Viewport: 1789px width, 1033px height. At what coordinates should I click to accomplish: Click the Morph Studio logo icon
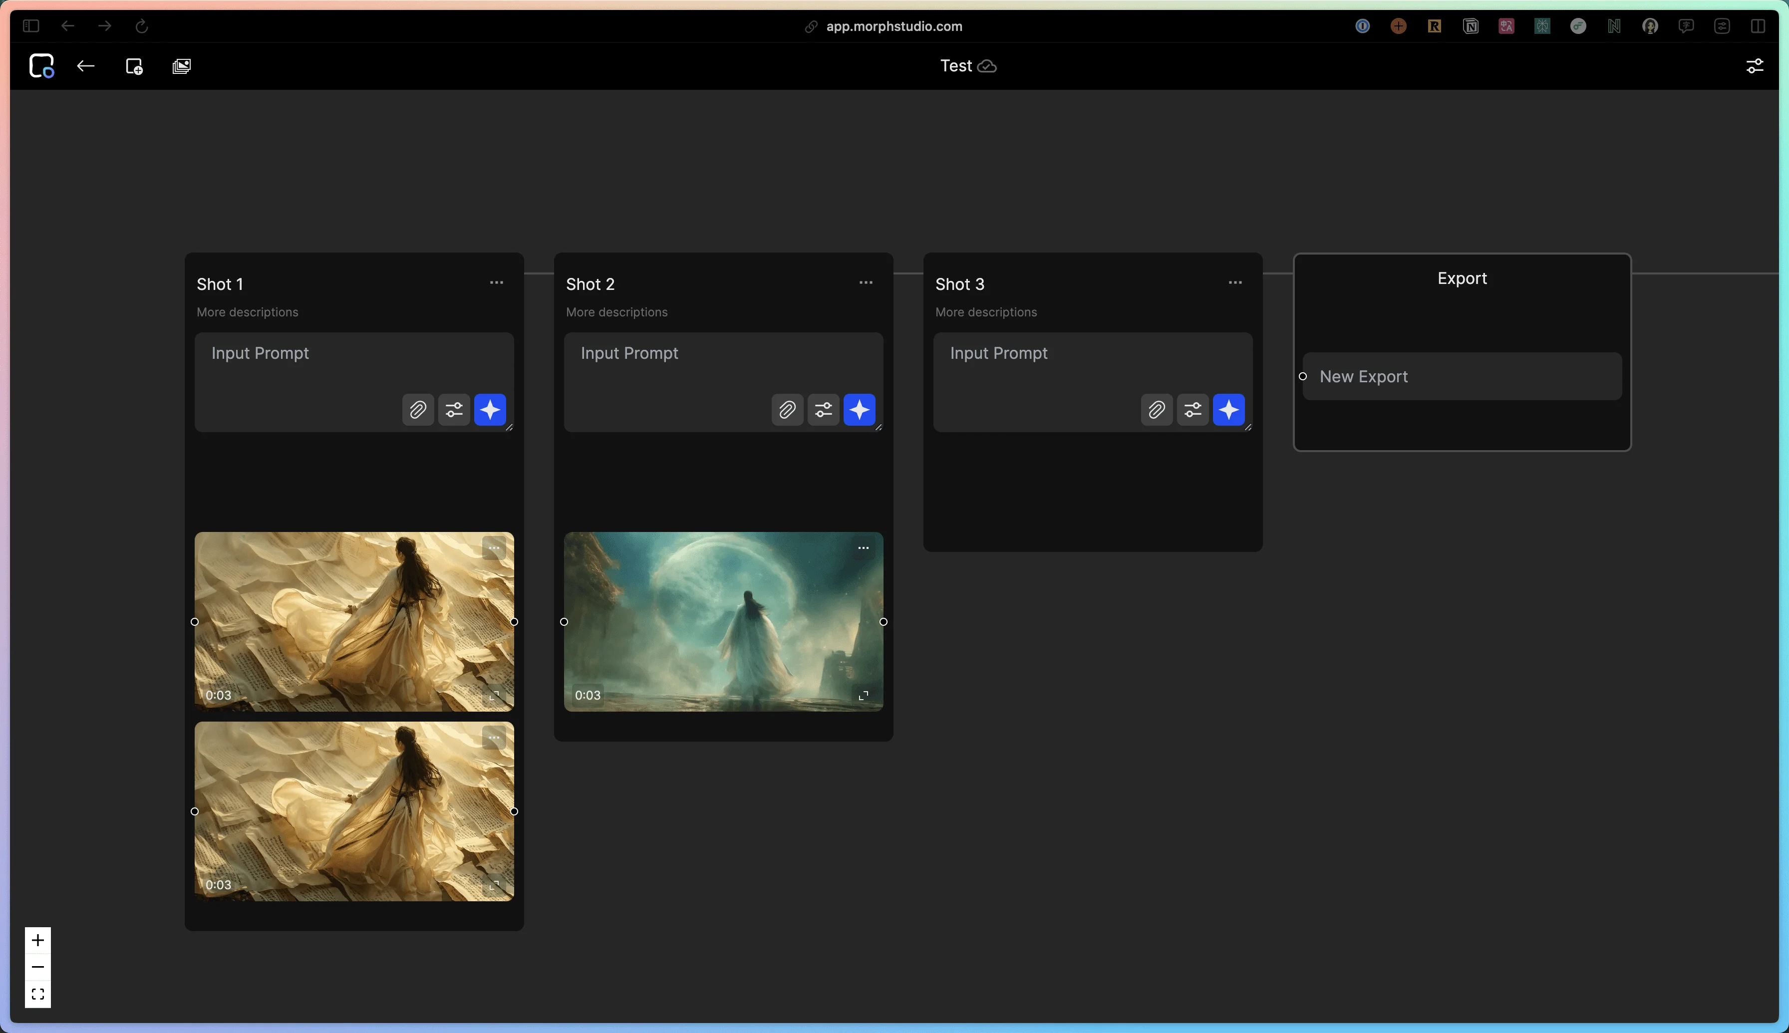[41, 66]
